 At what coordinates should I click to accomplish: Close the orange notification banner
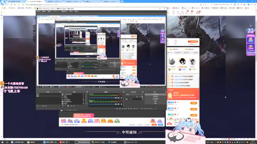click(x=198, y=90)
